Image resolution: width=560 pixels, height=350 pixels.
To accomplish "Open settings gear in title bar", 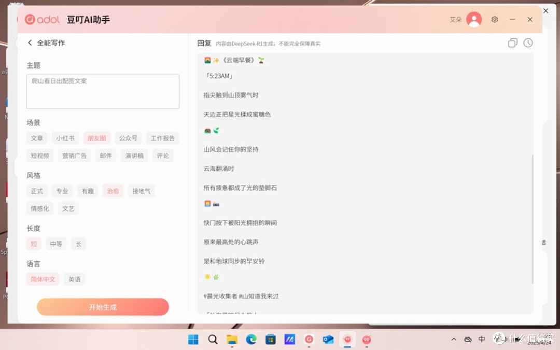I will coord(494,19).
